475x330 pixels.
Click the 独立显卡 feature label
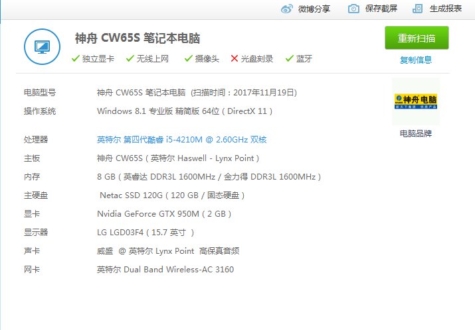click(98, 58)
